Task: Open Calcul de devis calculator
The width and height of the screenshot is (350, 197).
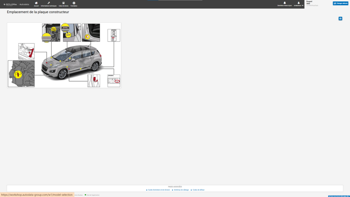Action: point(63,4)
